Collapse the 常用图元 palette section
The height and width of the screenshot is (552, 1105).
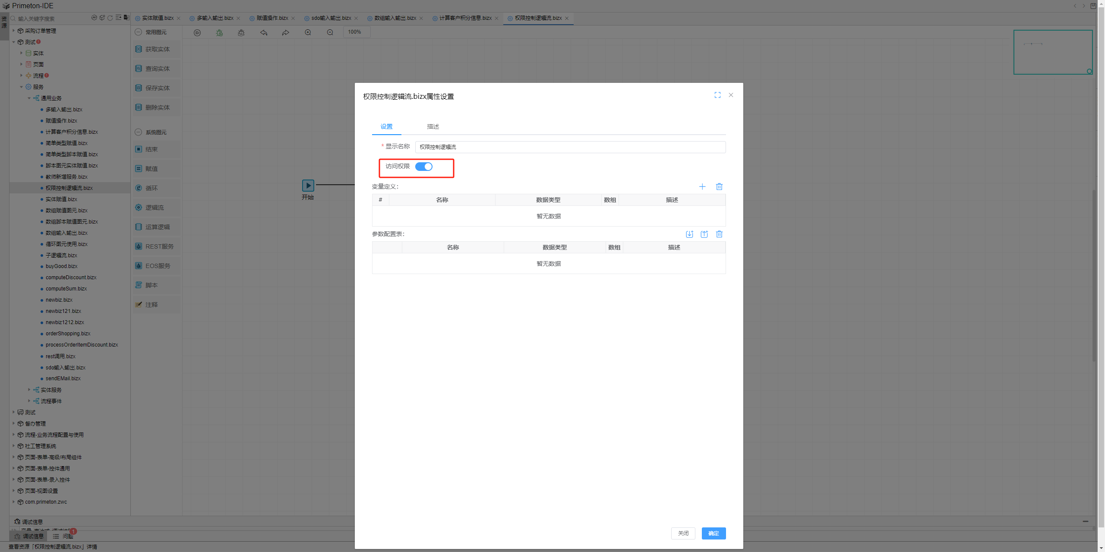pos(139,32)
